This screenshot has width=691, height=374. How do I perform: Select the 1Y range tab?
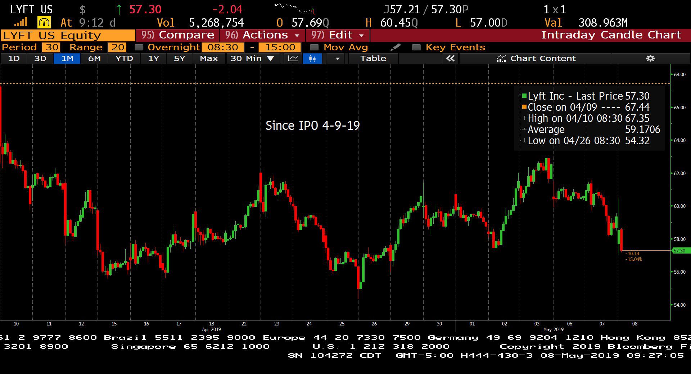coord(154,59)
